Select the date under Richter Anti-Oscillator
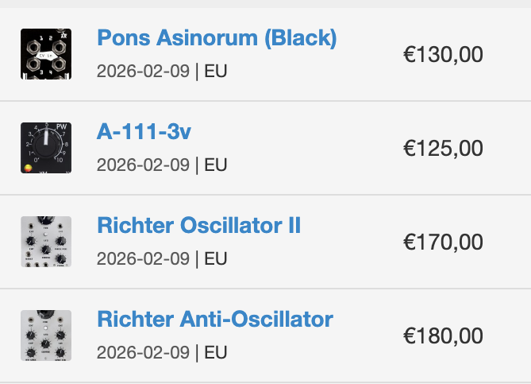 click(x=143, y=352)
